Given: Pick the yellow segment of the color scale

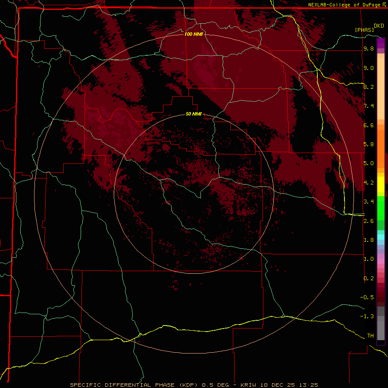Looking at the screenshot, I should tap(381, 185).
